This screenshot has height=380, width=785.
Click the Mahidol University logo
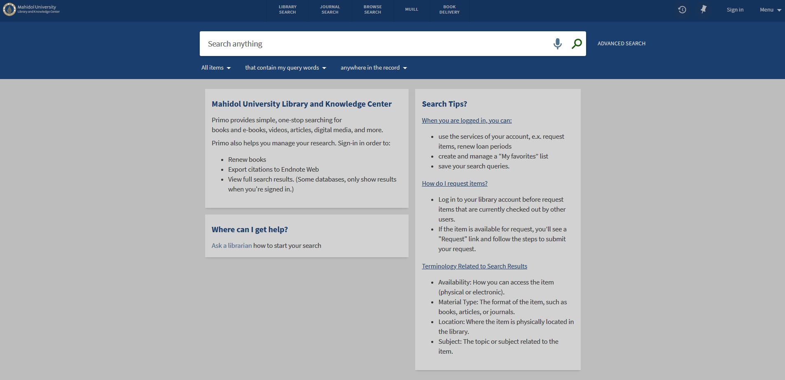pyautogui.click(x=31, y=9)
